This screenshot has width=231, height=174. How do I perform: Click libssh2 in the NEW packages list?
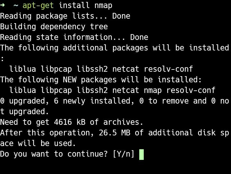(92, 90)
